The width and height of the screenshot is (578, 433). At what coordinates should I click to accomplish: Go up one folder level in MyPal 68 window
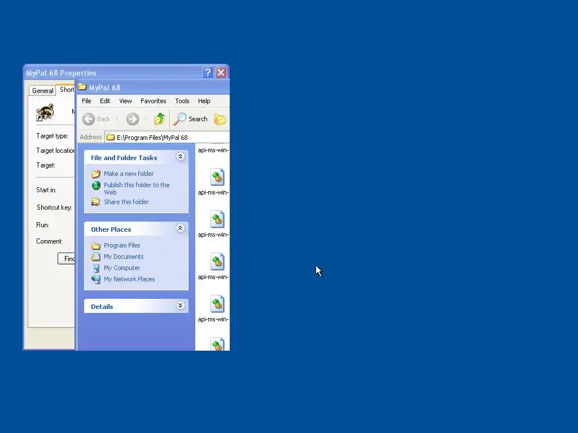pyautogui.click(x=160, y=119)
